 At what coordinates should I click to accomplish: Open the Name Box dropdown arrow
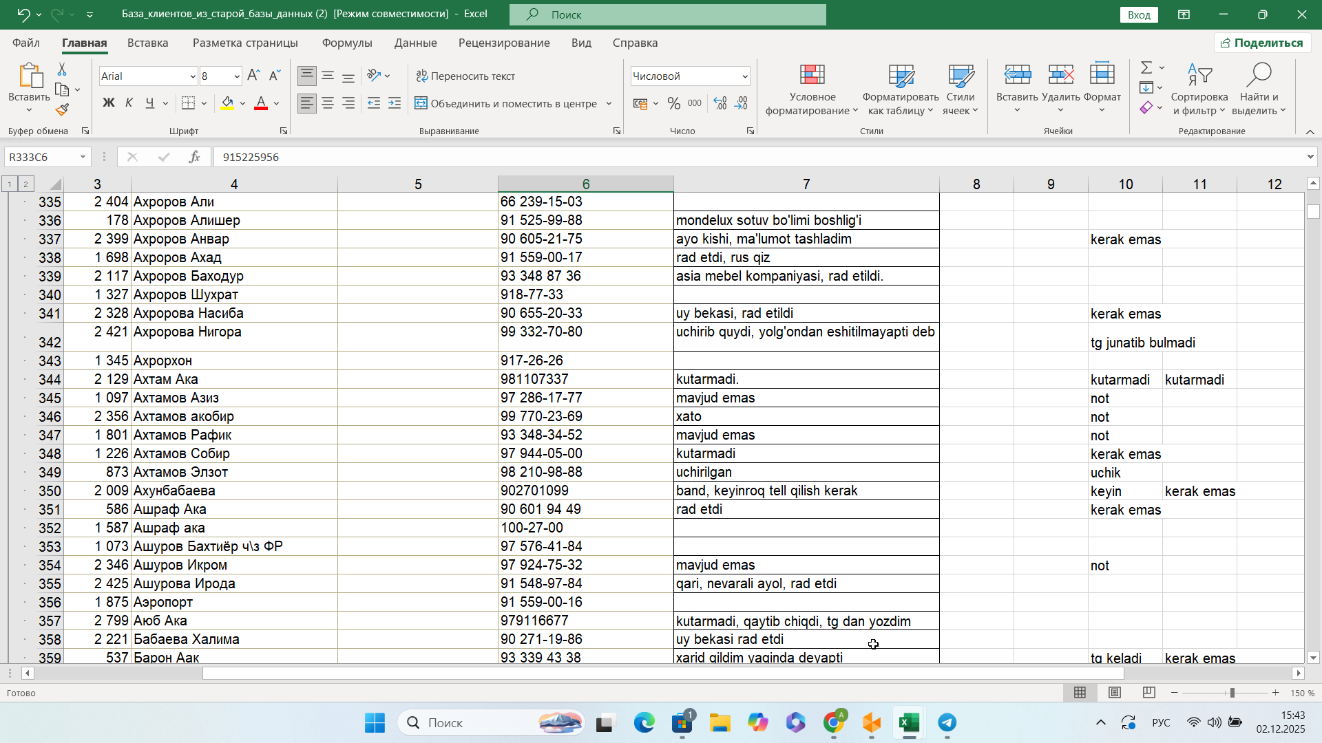[x=83, y=157]
